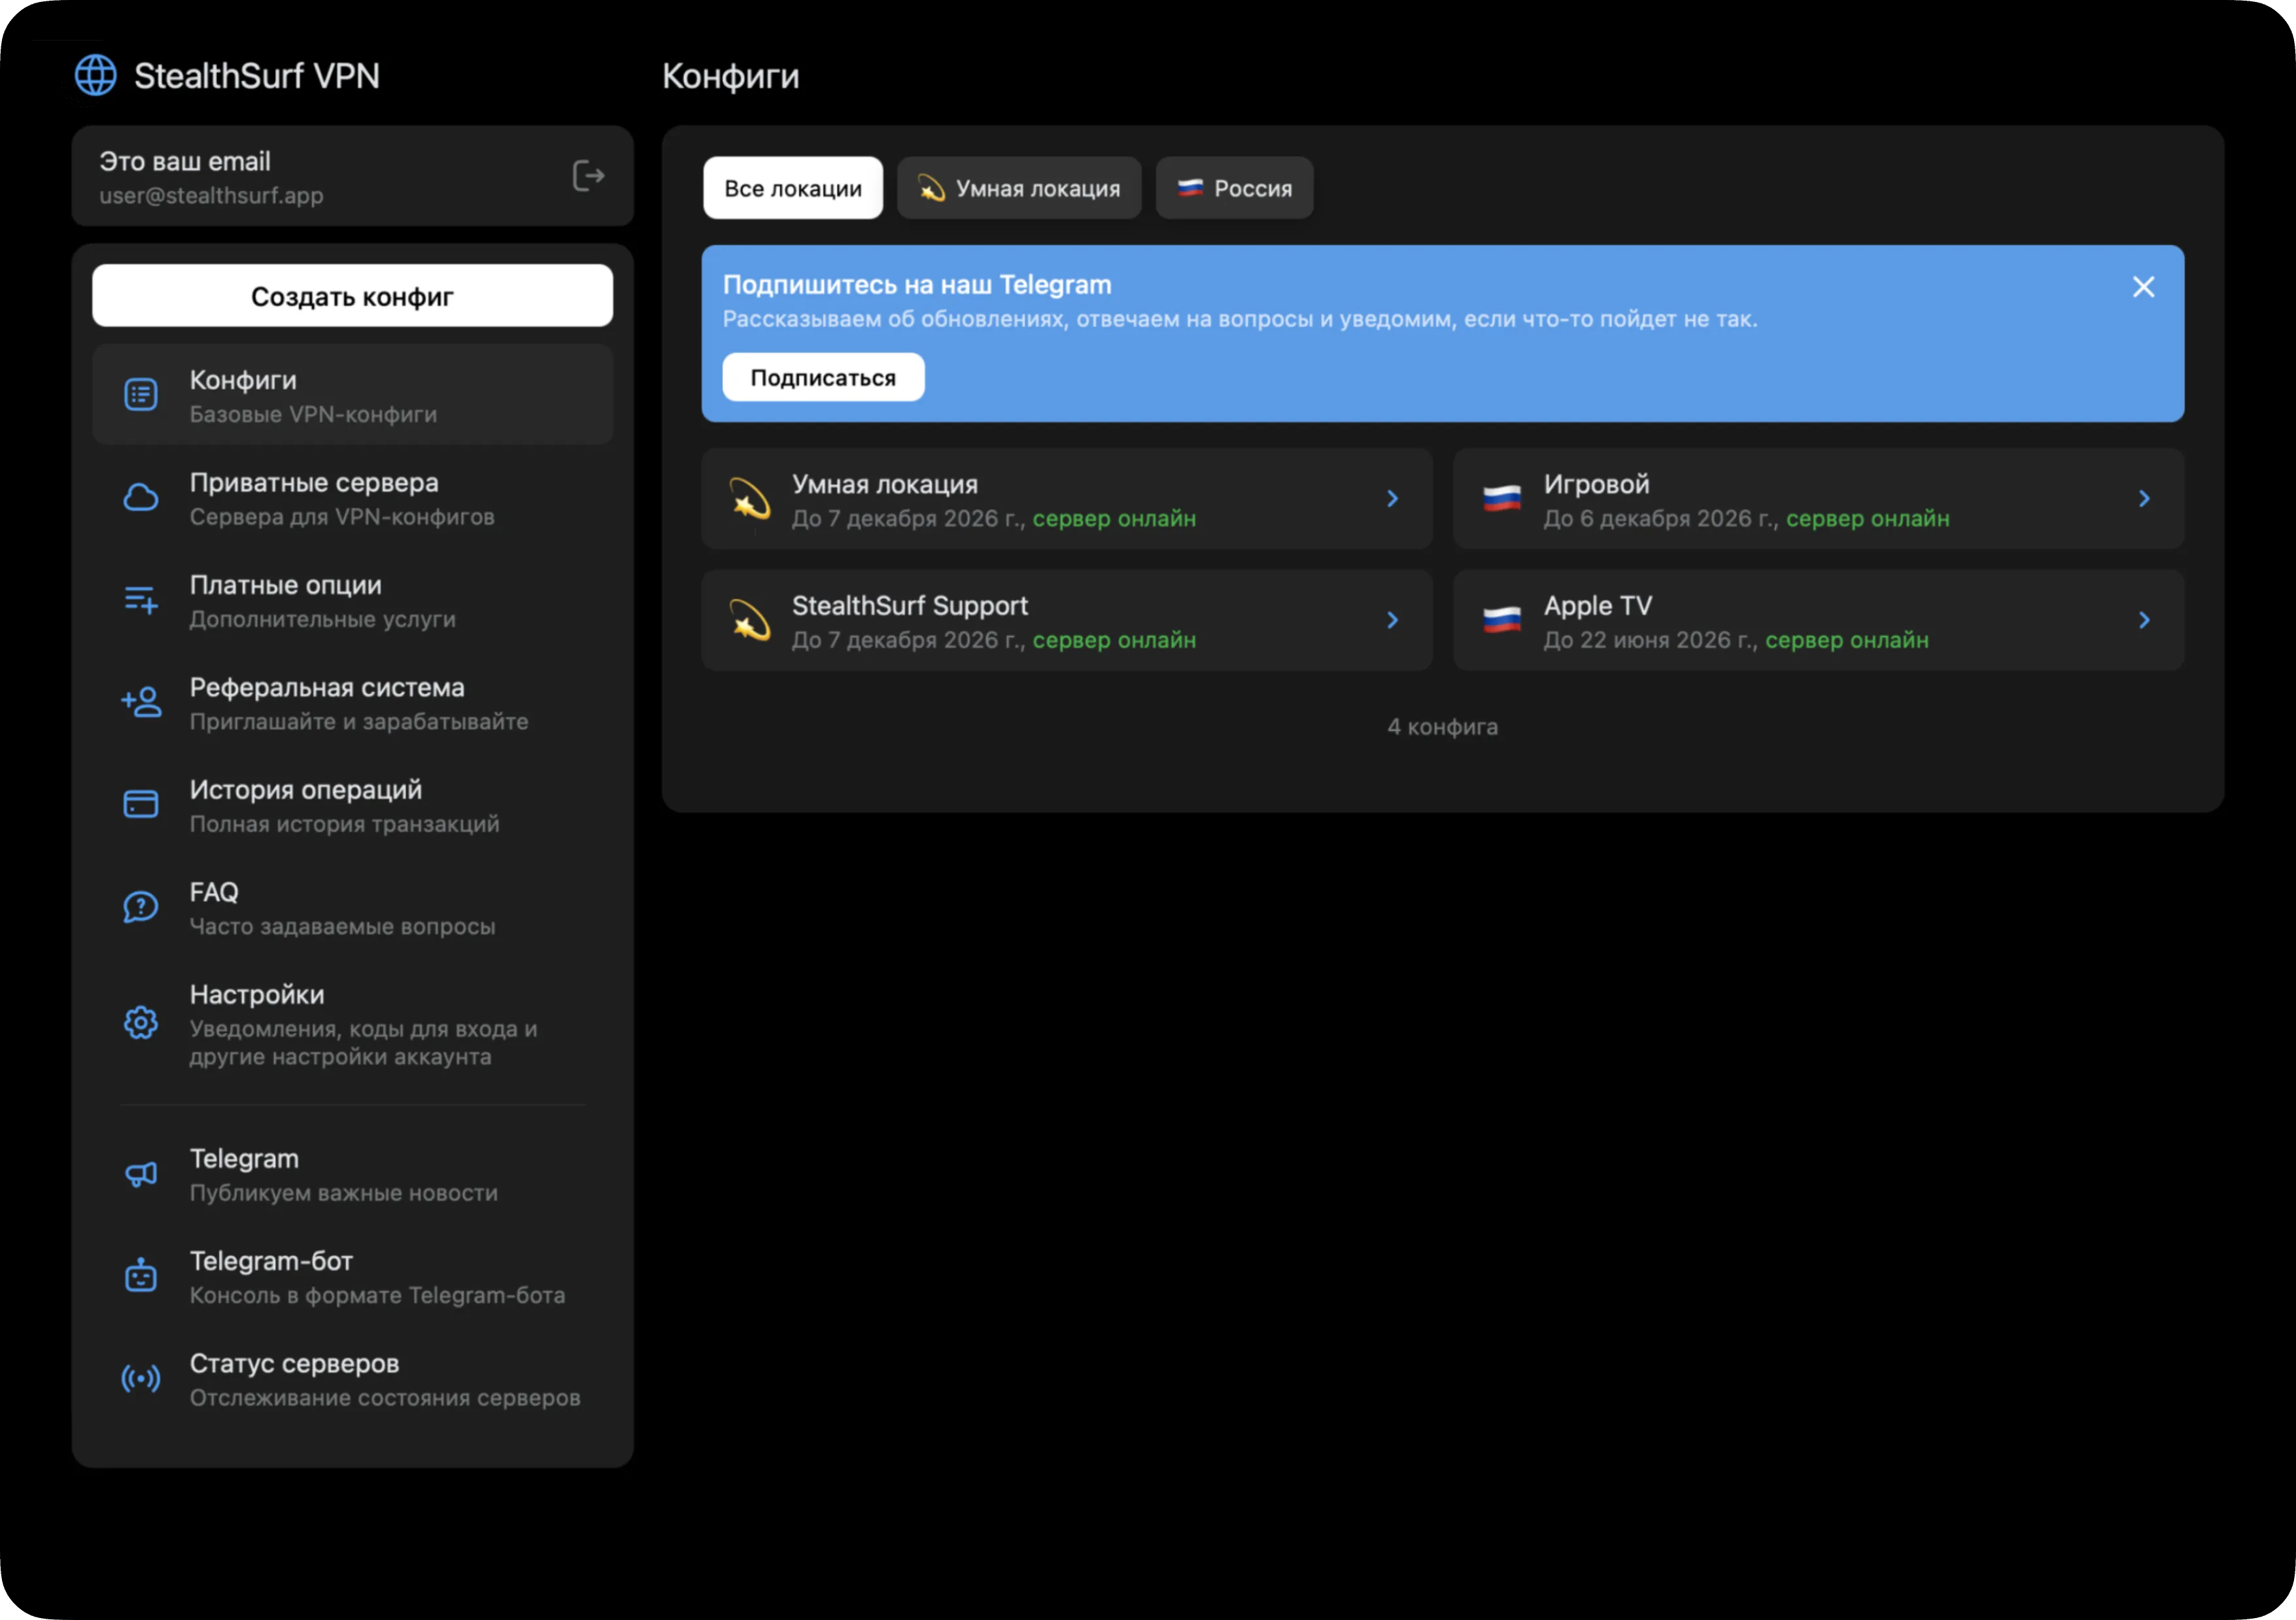
Task: Click the logout icon next to email
Action: (x=588, y=176)
